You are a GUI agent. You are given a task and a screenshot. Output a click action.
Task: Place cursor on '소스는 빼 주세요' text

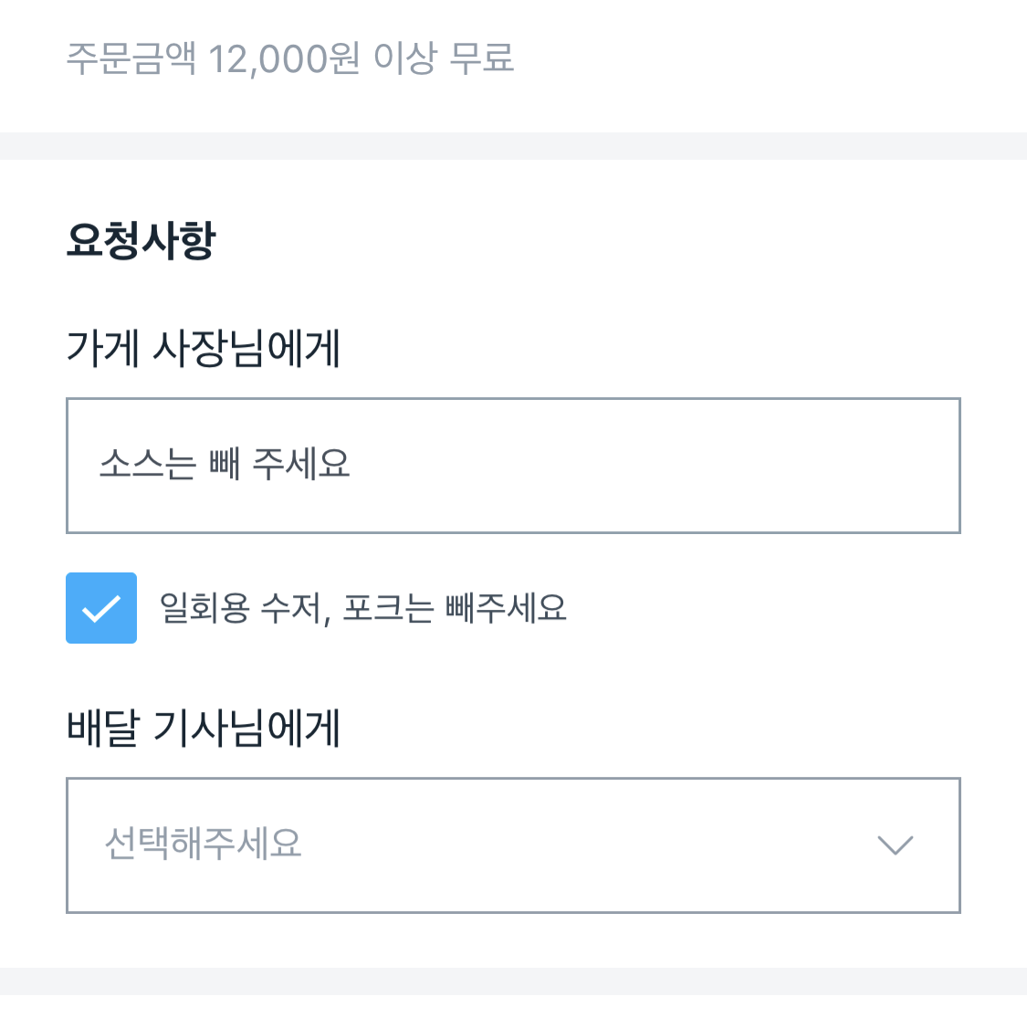[x=225, y=465]
